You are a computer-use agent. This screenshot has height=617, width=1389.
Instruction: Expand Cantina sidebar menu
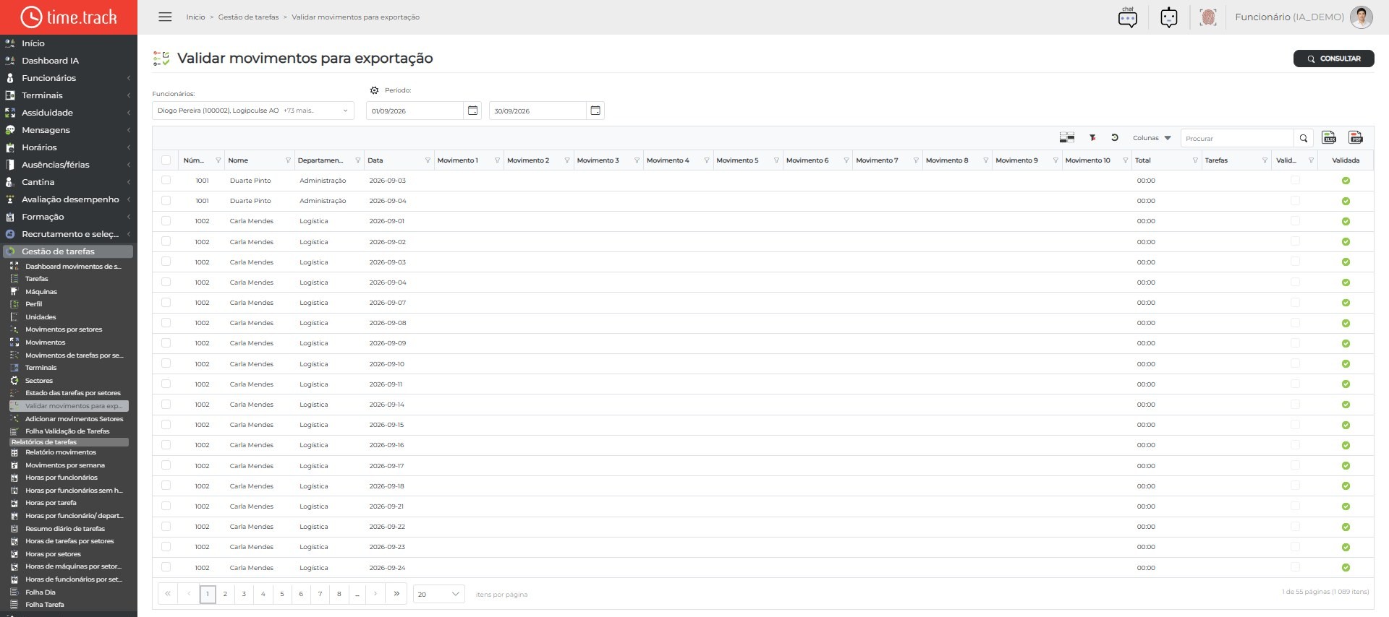(x=68, y=182)
